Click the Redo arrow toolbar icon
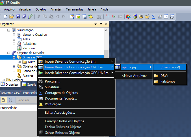Screen dimensions: 191x137 tap(64, 16)
